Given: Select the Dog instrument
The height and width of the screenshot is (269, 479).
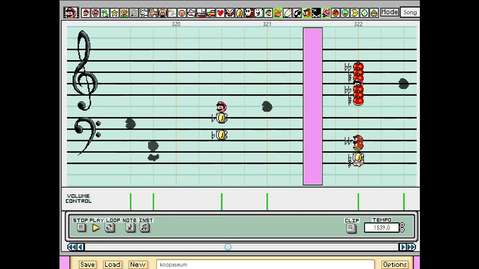Looking at the screenshot, I should (143, 13).
